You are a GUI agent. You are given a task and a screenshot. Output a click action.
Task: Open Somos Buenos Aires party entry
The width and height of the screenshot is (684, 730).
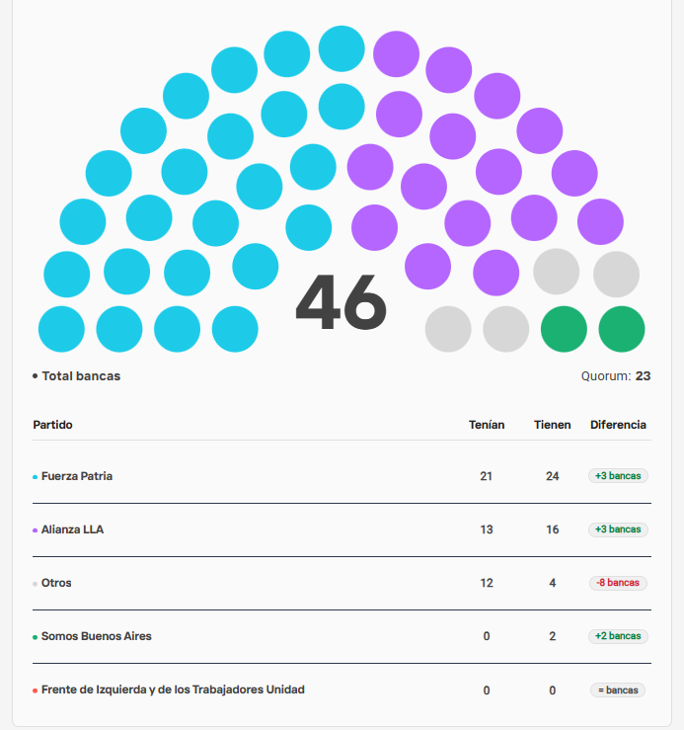97,636
